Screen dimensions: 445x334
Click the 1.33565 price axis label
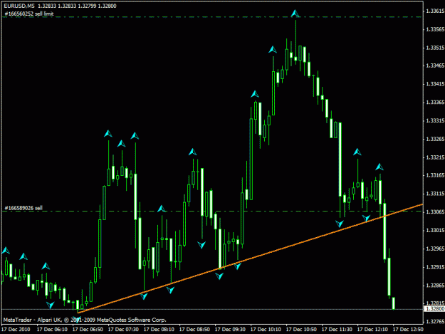point(435,29)
